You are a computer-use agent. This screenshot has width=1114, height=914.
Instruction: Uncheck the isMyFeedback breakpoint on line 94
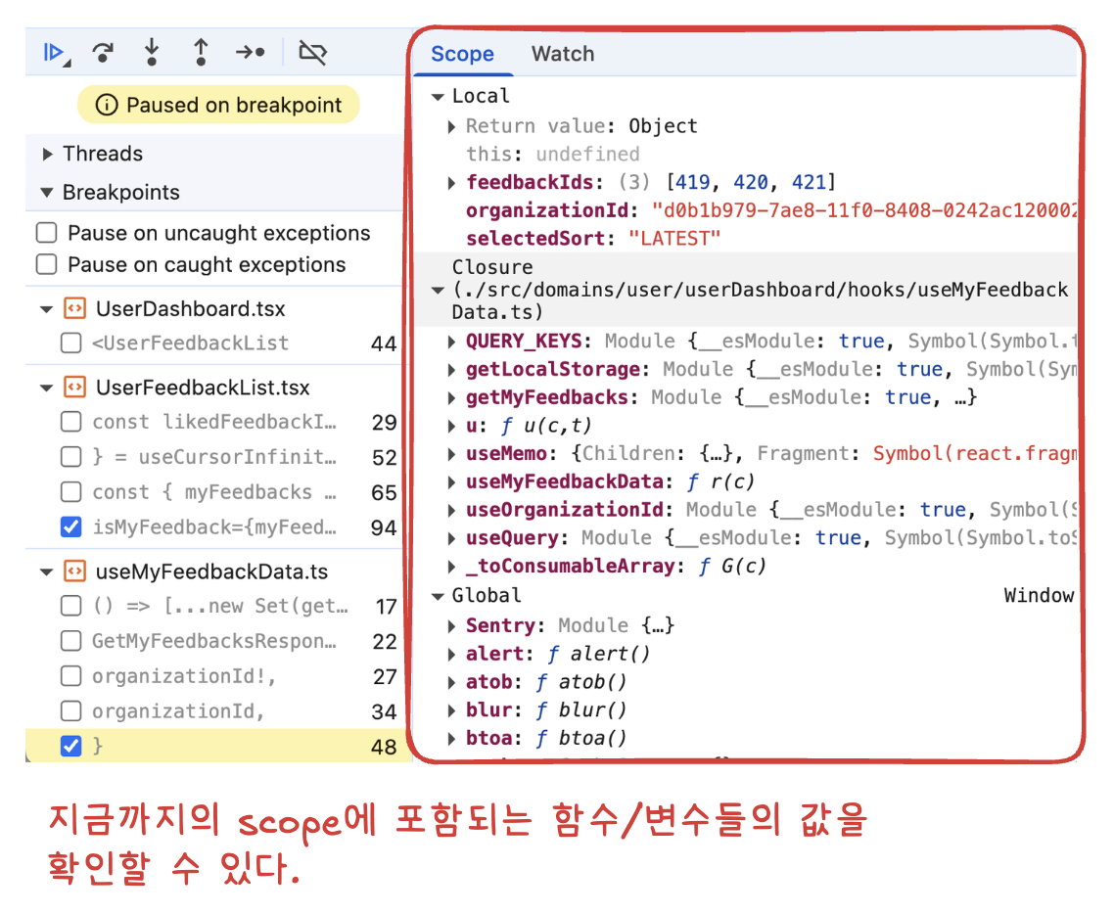coord(70,528)
